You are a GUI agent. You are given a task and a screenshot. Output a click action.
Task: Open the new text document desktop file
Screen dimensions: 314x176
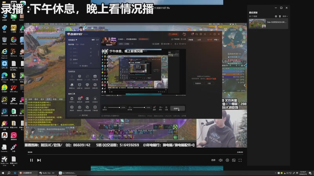point(14,161)
